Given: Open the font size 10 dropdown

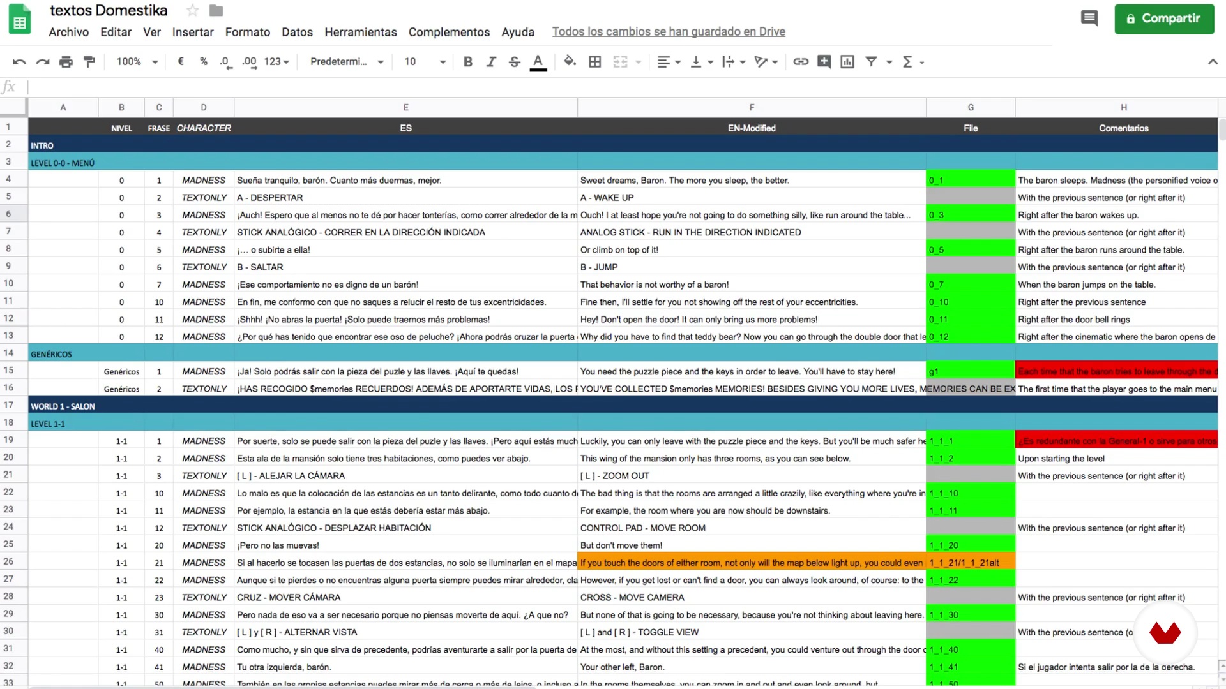Looking at the screenshot, I should click(425, 62).
